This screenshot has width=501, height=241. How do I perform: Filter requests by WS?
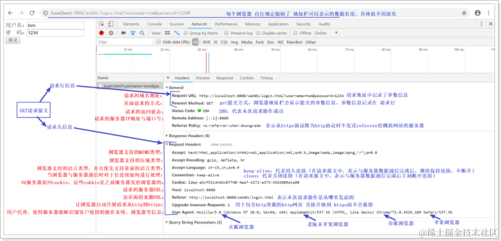tap(281, 42)
